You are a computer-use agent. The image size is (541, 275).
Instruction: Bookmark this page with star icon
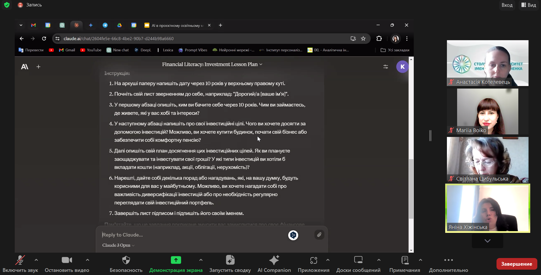(363, 38)
